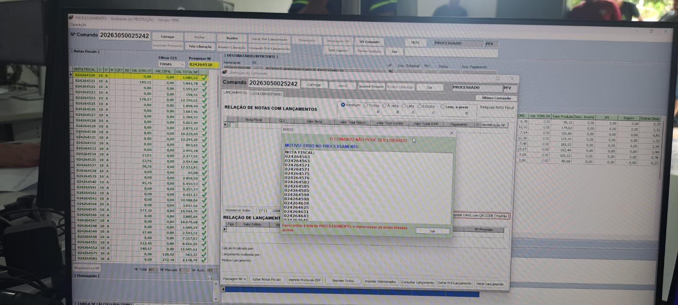Click green checkmark on note 024264581 row
Image resolution: width=678 pixels, height=305 pixels.
pyautogui.click(x=204, y=260)
